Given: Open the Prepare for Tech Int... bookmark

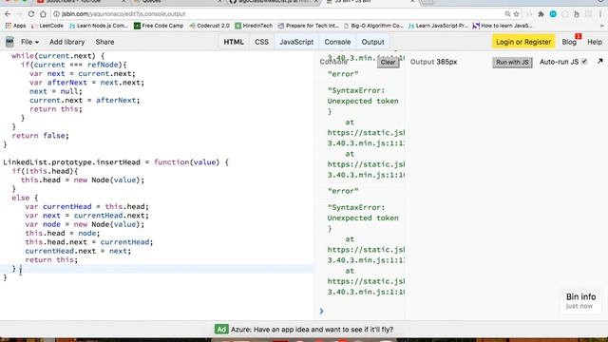Looking at the screenshot, I should [308, 26].
